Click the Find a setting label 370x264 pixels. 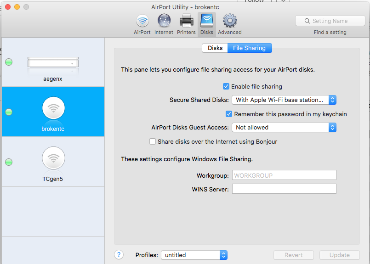point(330,32)
